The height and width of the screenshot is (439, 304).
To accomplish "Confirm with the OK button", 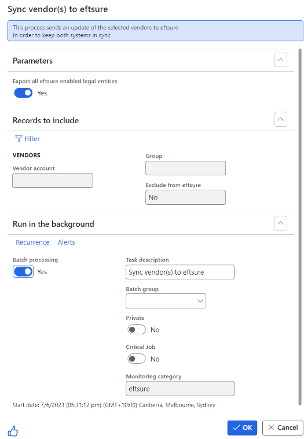I will point(242,427).
